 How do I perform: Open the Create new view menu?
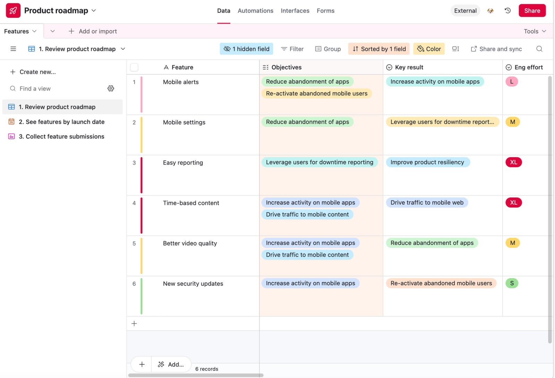coord(33,72)
